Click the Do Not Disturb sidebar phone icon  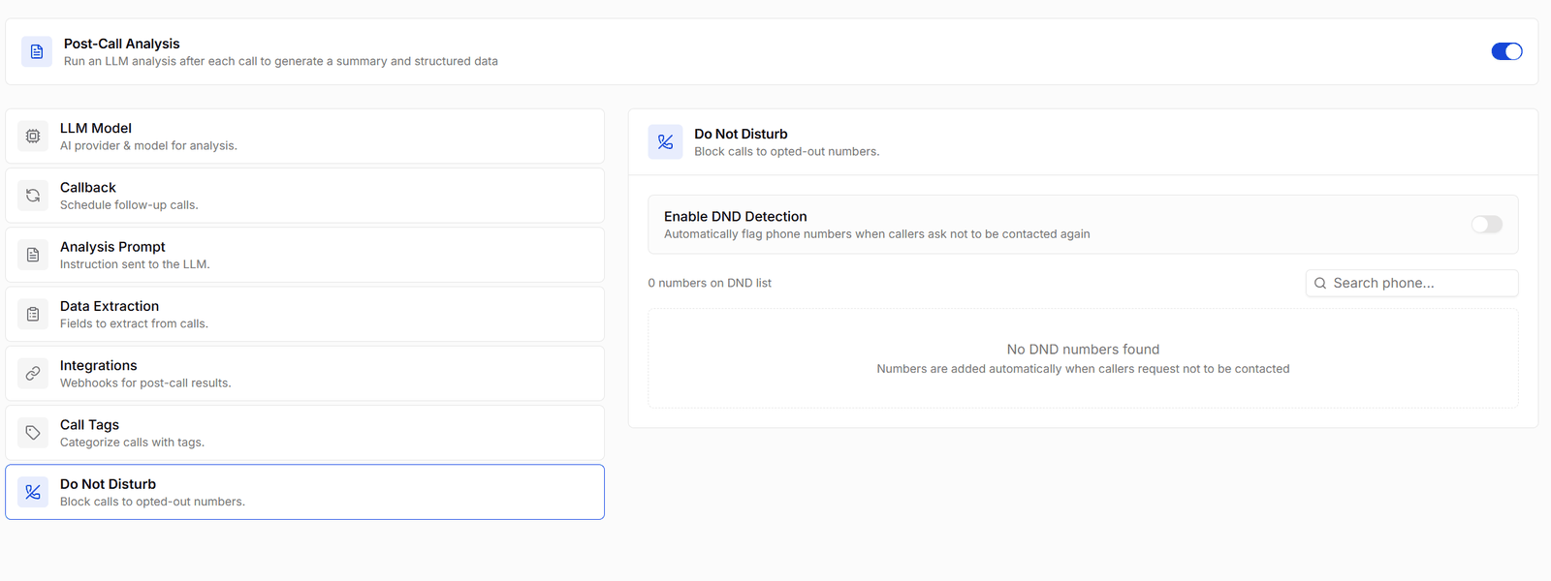click(x=33, y=492)
